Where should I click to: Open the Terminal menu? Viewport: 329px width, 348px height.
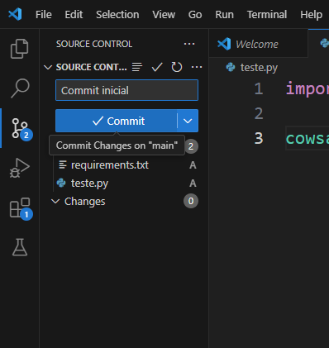click(x=267, y=14)
